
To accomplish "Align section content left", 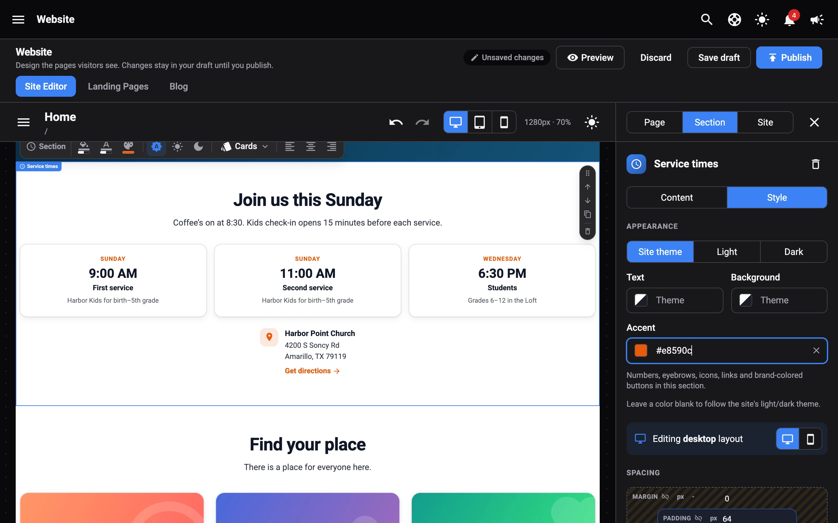I will 290,147.
